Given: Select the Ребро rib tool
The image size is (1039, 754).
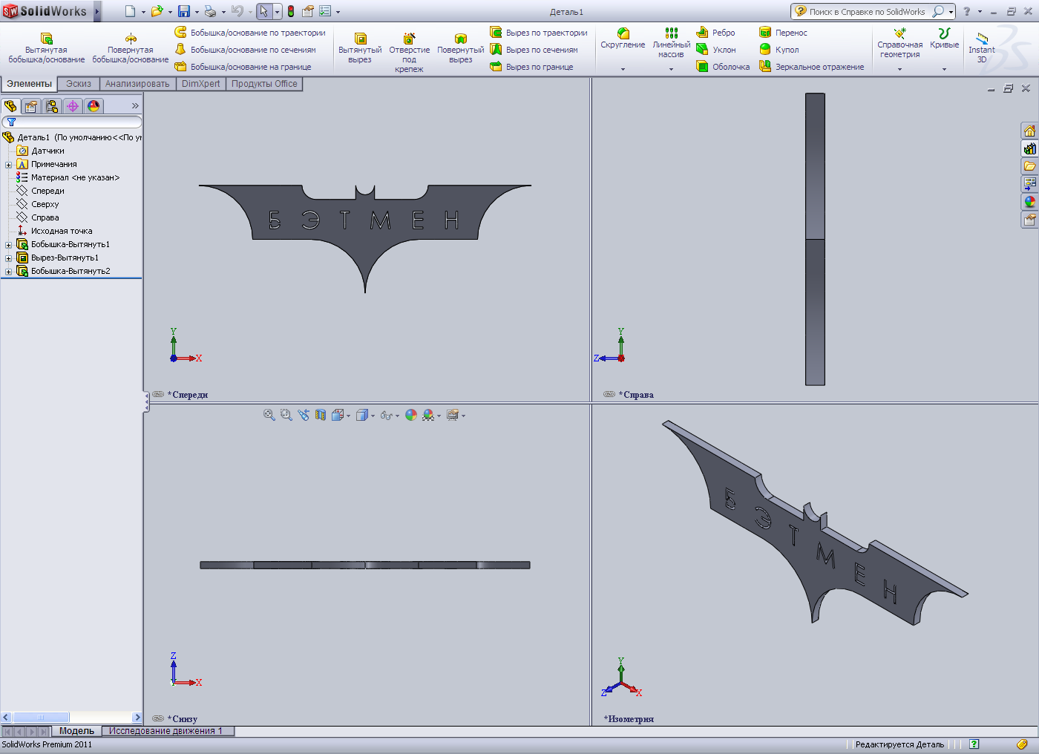Looking at the screenshot, I should coord(715,33).
